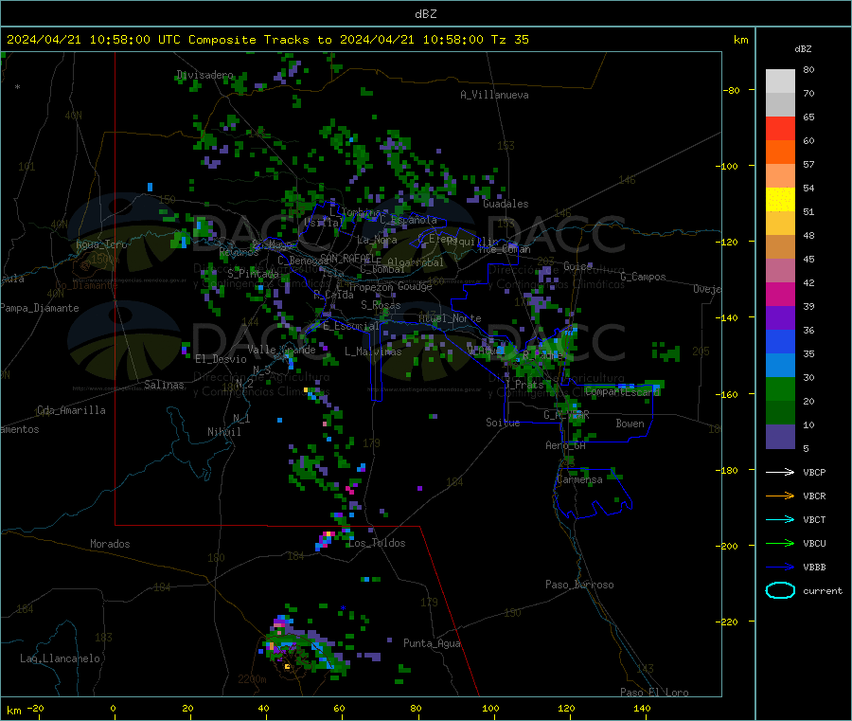Select the 35 dBZ blue color swatch
Viewport: 852px width, 721px height.
click(780, 341)
